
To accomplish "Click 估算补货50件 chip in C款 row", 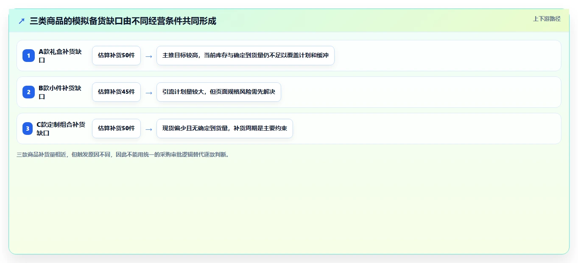I will coord(116,129).
